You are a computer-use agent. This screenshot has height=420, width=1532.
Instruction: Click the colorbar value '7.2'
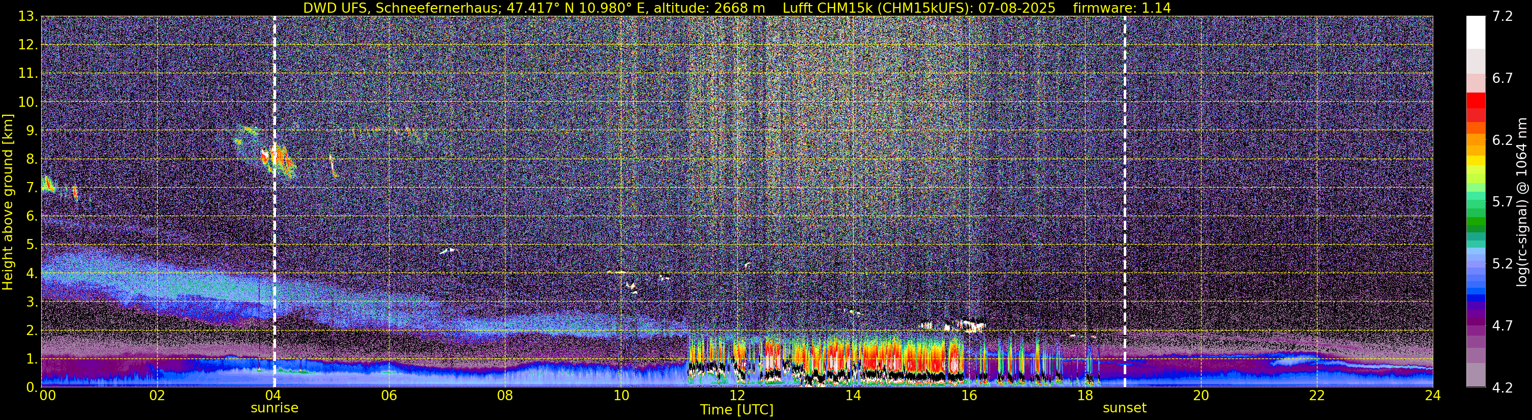(1503, 16)
